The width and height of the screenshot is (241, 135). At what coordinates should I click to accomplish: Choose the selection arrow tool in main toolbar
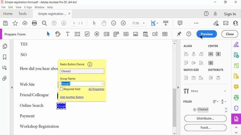click(x=94, y=23)
